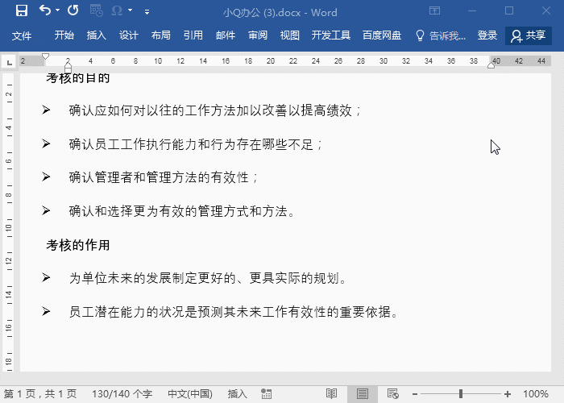Screen dimensions: 564x403
Task: Expand the Omega symbol dropdown arrow
Action: (131, 10)
